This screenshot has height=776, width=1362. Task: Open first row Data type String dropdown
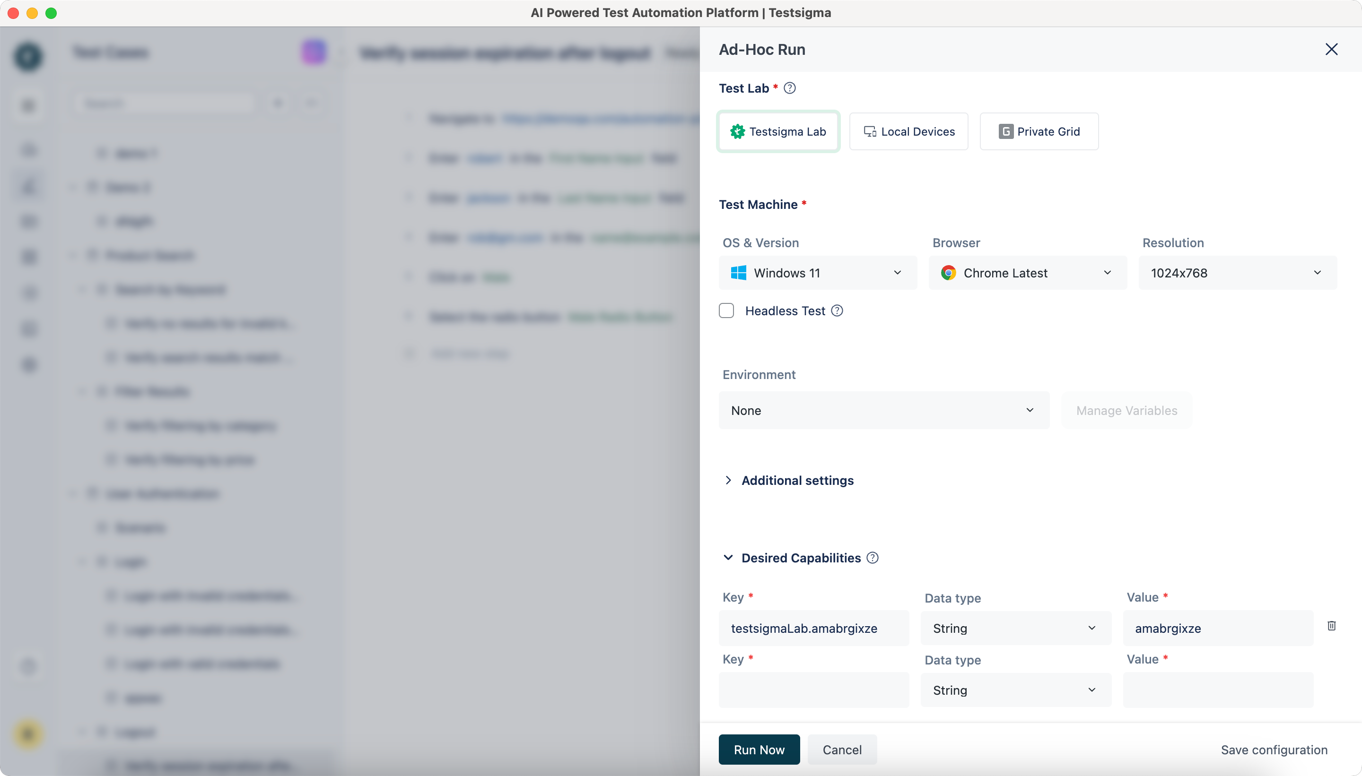tap(1016, 628)
